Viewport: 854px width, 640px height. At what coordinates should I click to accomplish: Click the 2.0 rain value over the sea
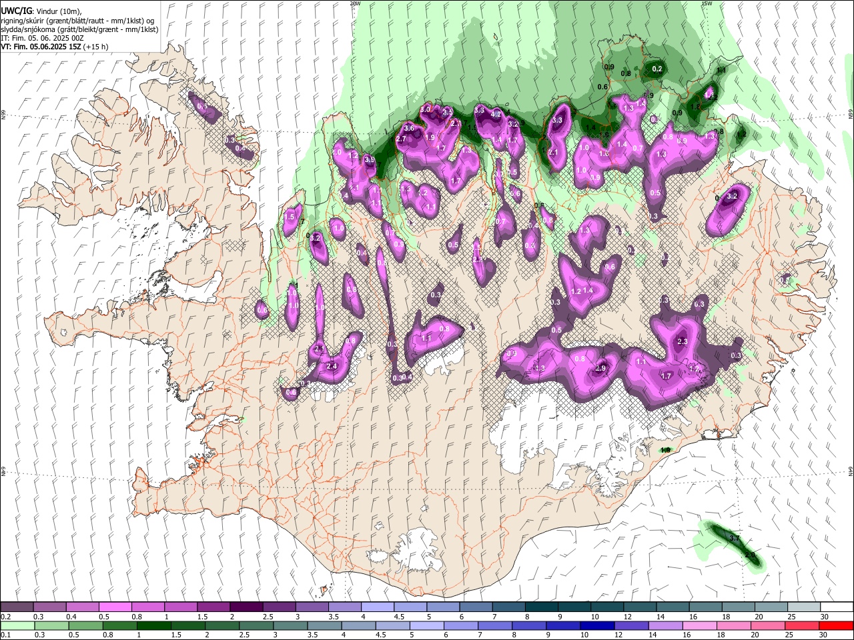(x=750, y=555)
